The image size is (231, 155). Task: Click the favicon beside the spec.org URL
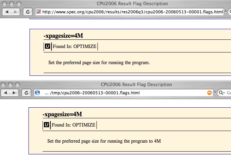(39, 12)
